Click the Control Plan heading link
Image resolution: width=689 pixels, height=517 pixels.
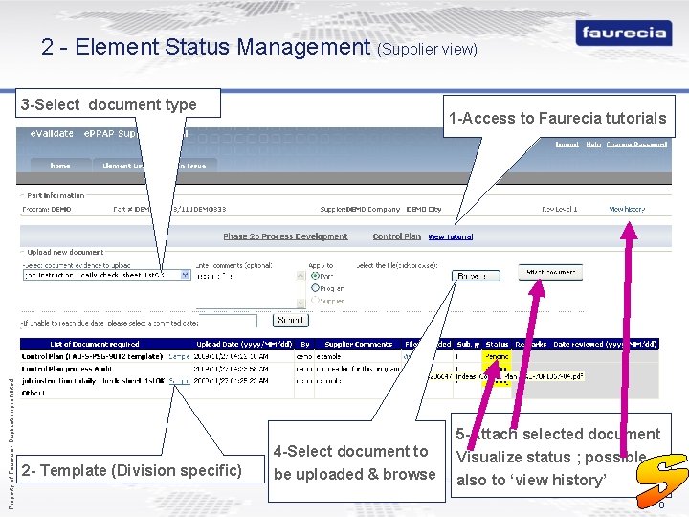tap(397, 236)
